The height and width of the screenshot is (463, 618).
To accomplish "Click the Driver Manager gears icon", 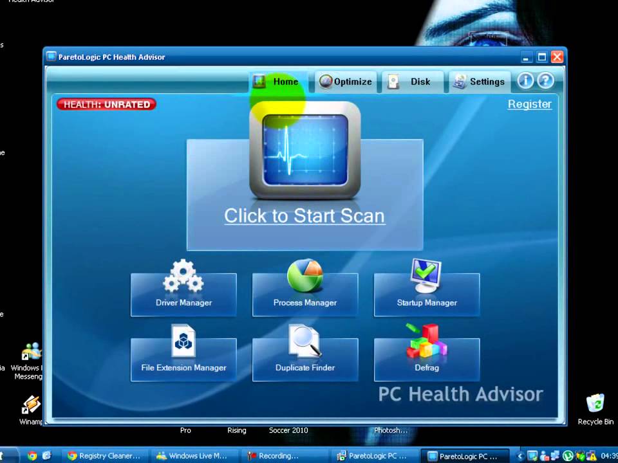I will click(183, 275).
